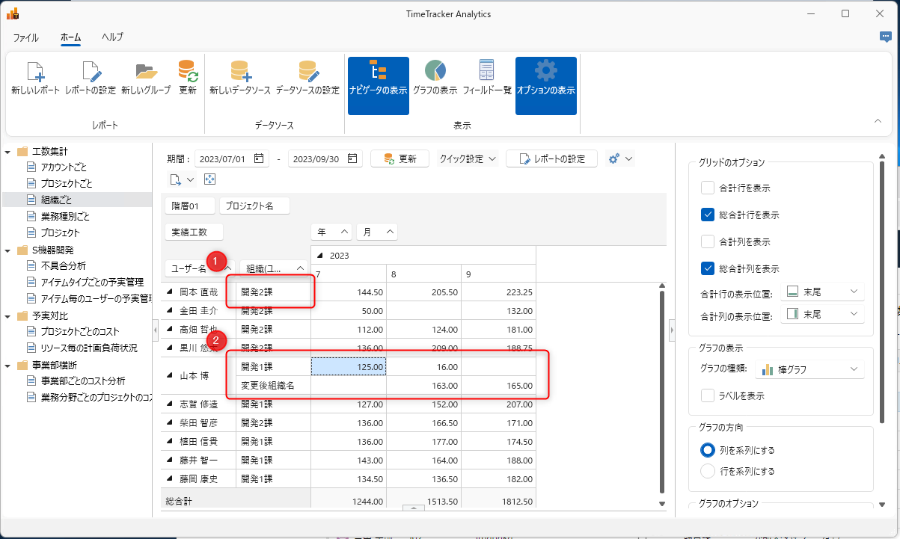
Task: Click the feedback chat icon at top right
Action: click(885, 37)
